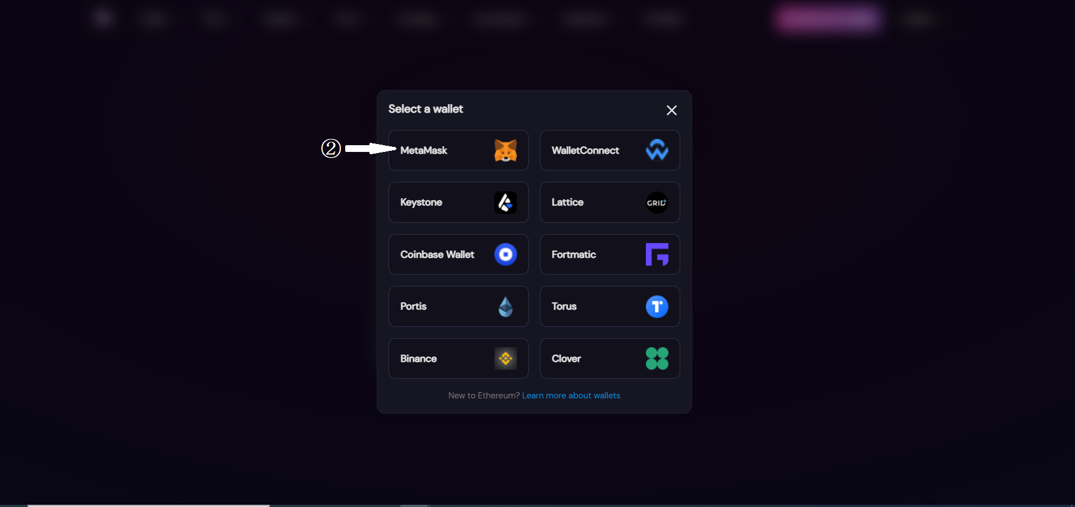Click the Clover green logo icon

pos(657,358)
